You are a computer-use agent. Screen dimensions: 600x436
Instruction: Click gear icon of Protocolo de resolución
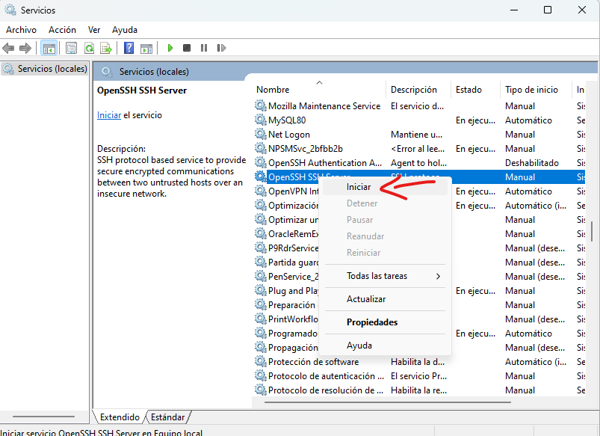point(261,390)
